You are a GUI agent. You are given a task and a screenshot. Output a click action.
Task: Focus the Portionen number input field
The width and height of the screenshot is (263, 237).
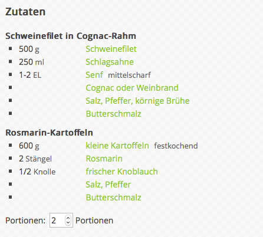click(61, 220)
